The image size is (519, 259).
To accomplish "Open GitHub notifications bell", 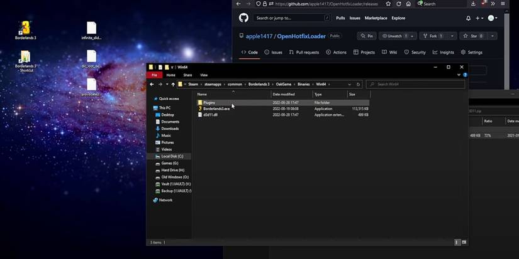I will click(x=468, y=18).
